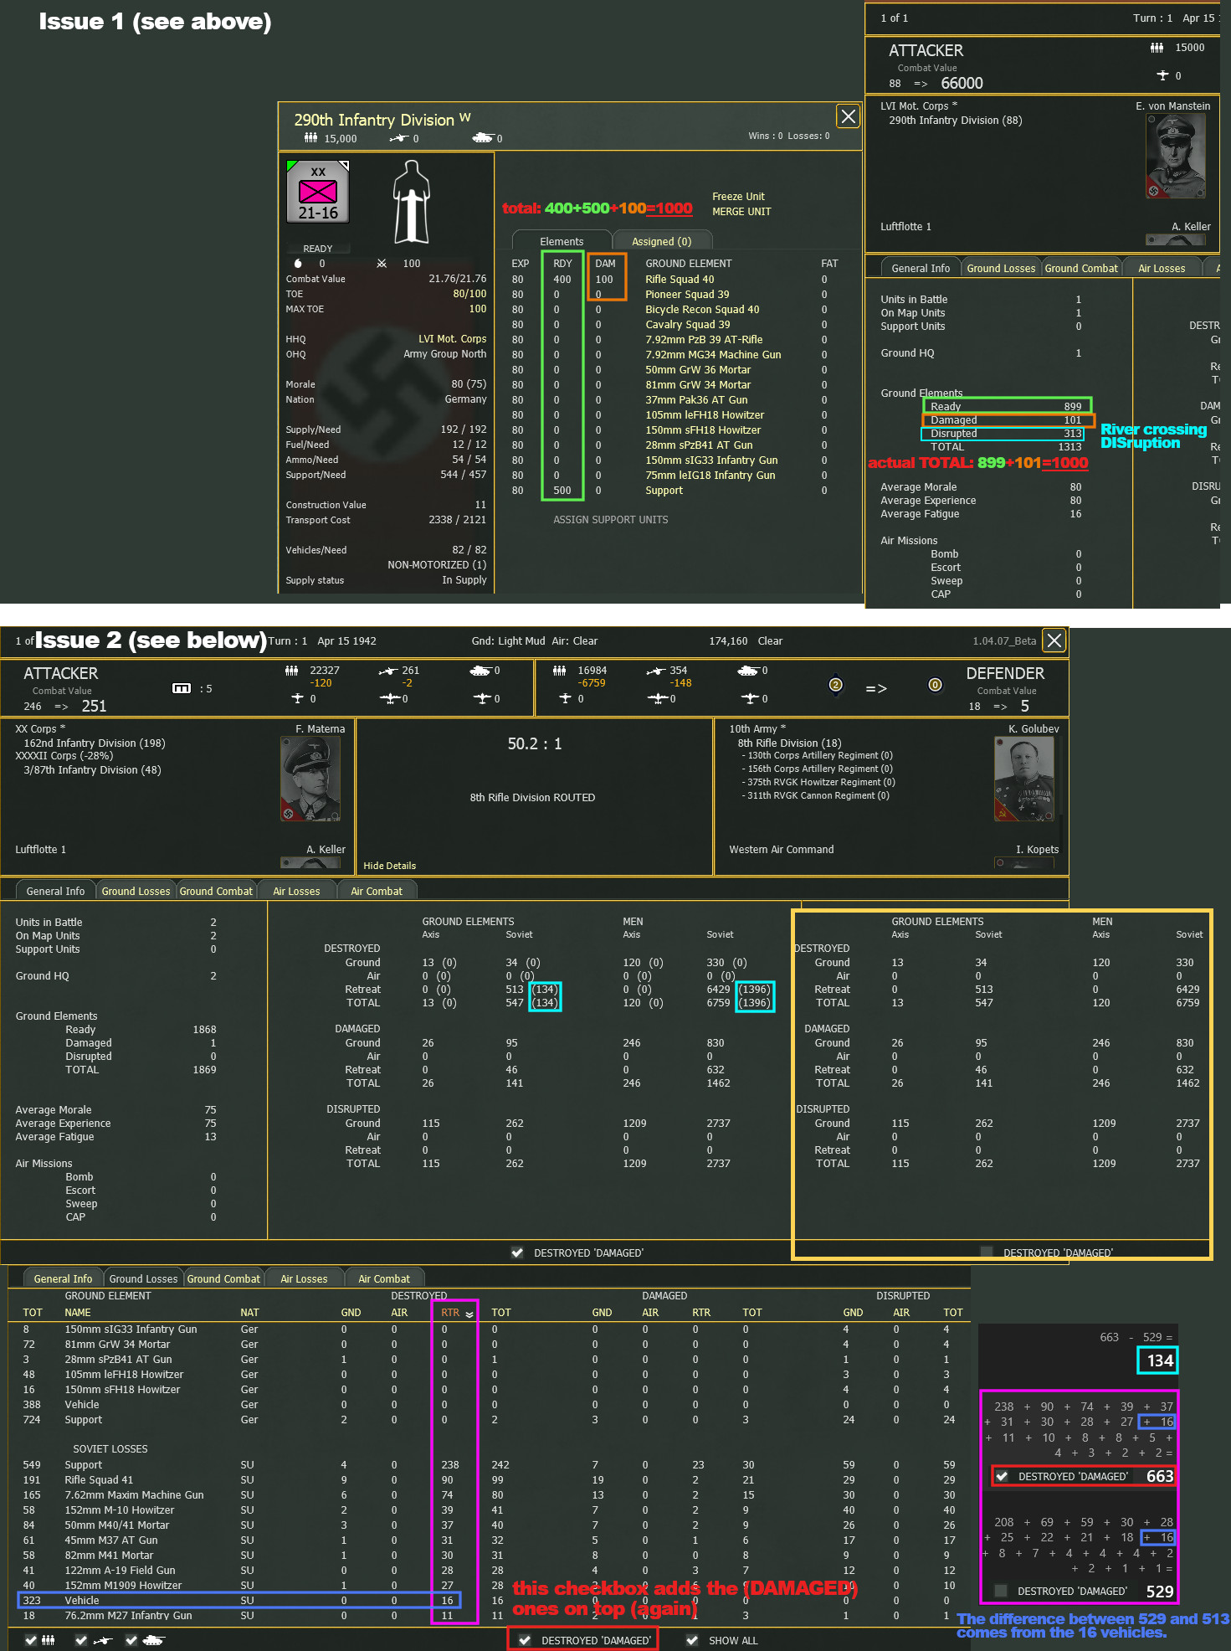1231x1651 pixels.
Task: Click the defender aircraft icon beside 354
Action: (x=655, y=671)
